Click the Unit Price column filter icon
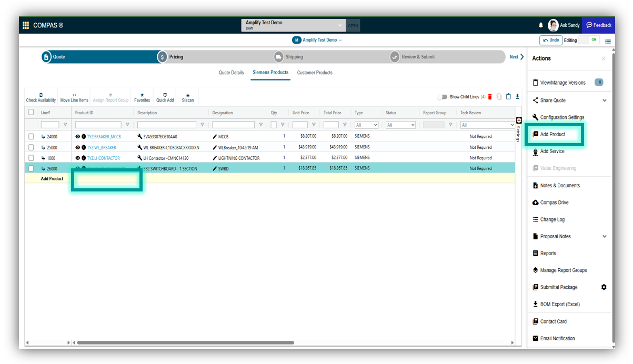The height and width of the screenshot is (364, 633). [314, 125]
